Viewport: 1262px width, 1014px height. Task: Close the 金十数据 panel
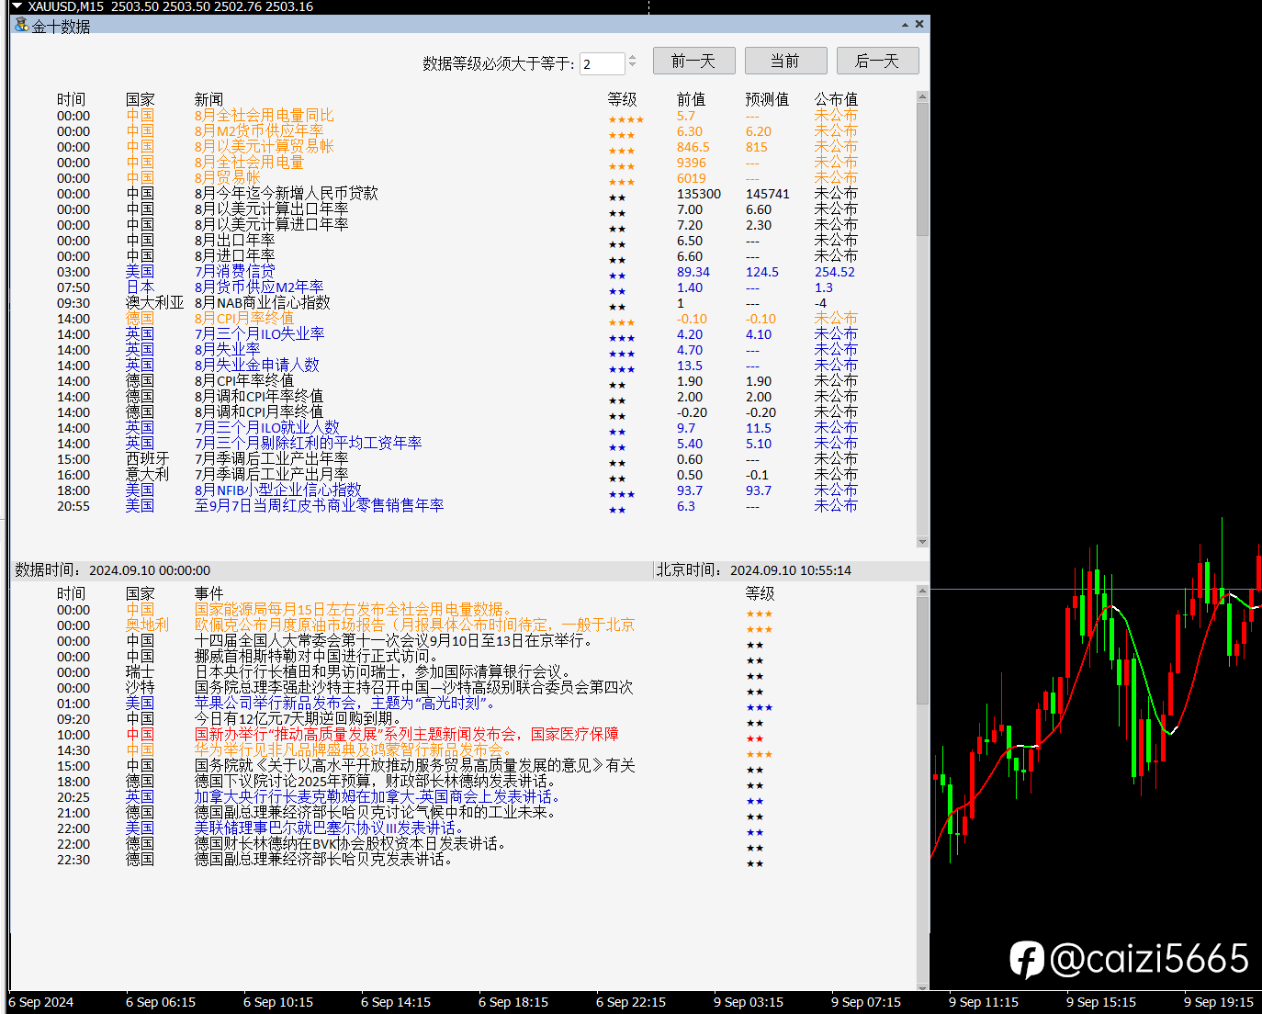coord(919,25)
